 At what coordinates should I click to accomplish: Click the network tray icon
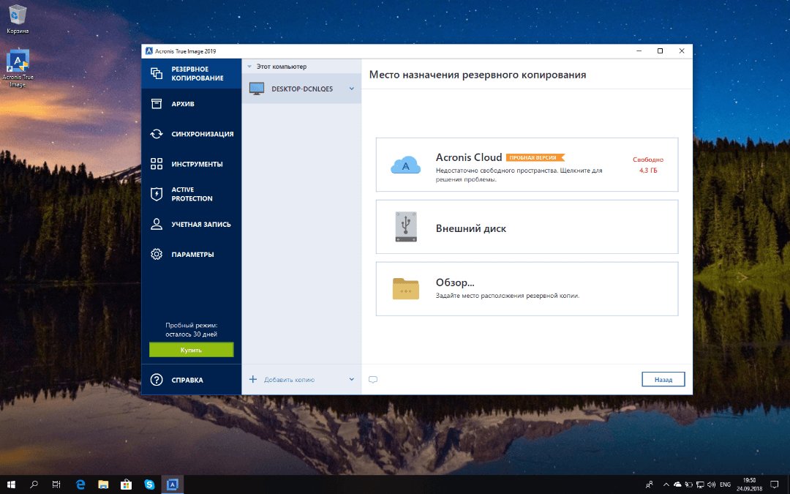(700, 484)
